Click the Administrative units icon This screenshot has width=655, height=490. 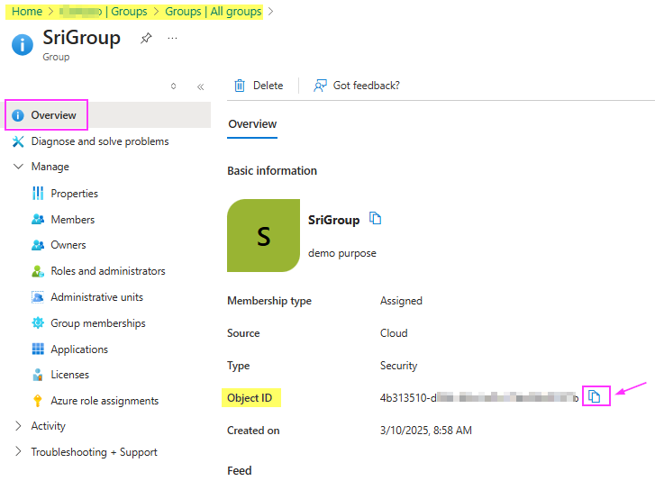(38, 297)
